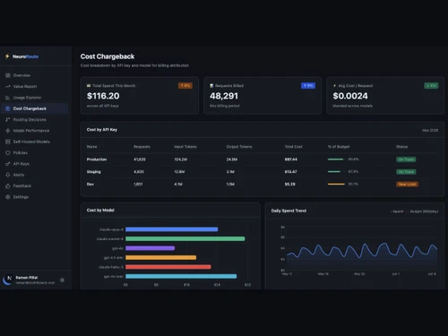Click the Output Tokens column header
448x336 pixels.
click(x=239, y=147)
